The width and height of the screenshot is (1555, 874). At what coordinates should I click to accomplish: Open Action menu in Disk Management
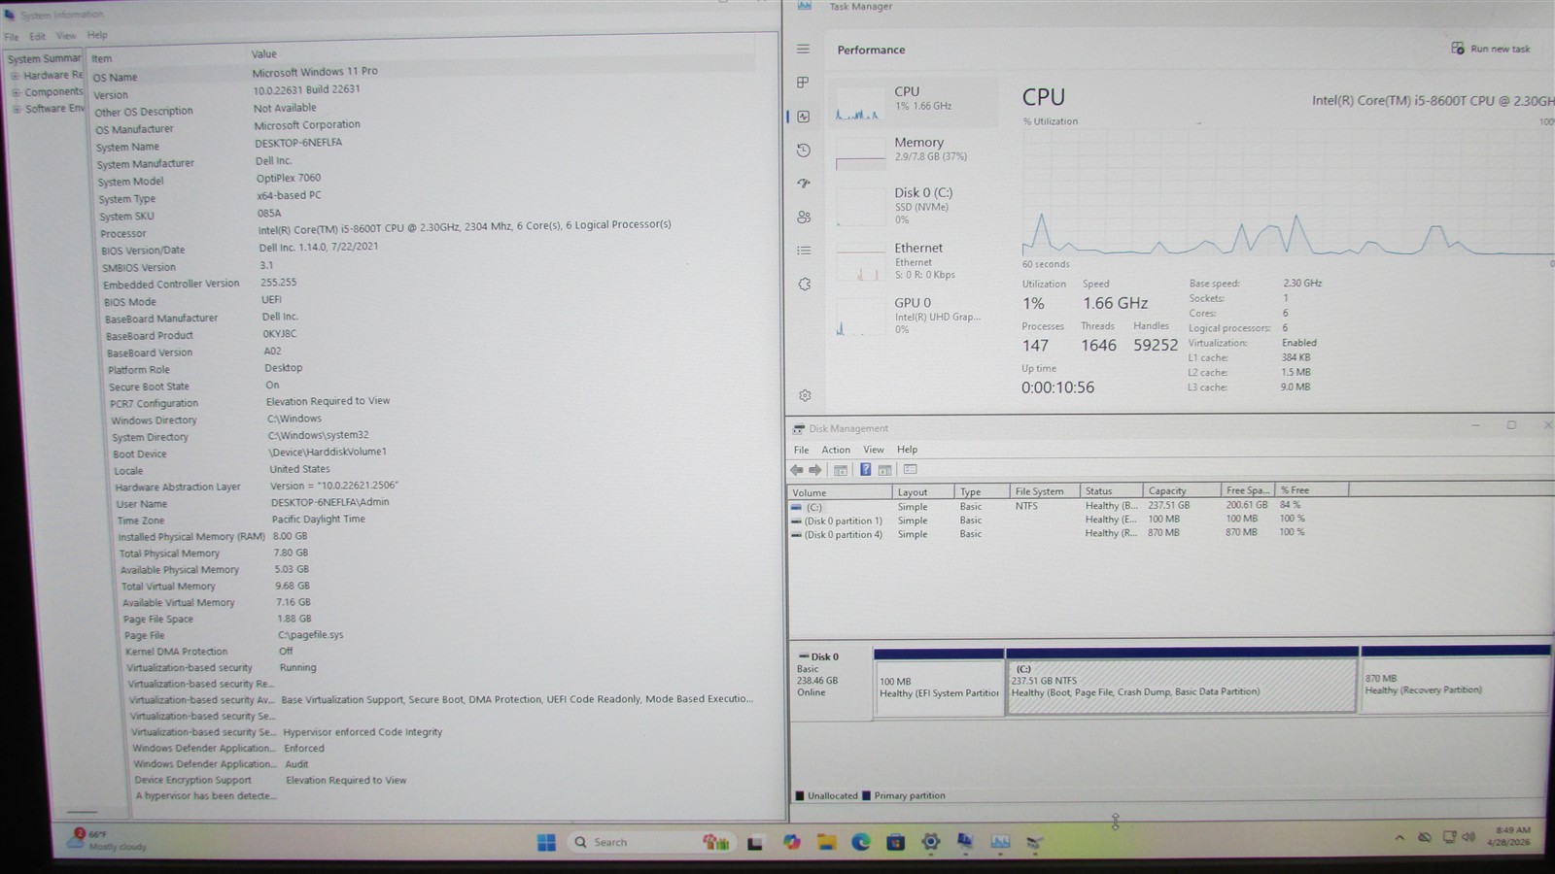pyautogui.click(x=836, y=450)
